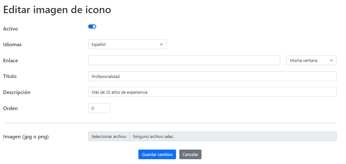Click the Orden label

(10, 108)
